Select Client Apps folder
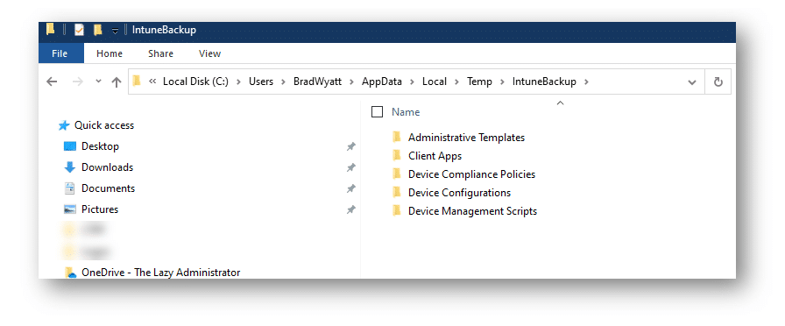Screen dimensions: 785x326 tap(435, 156)
